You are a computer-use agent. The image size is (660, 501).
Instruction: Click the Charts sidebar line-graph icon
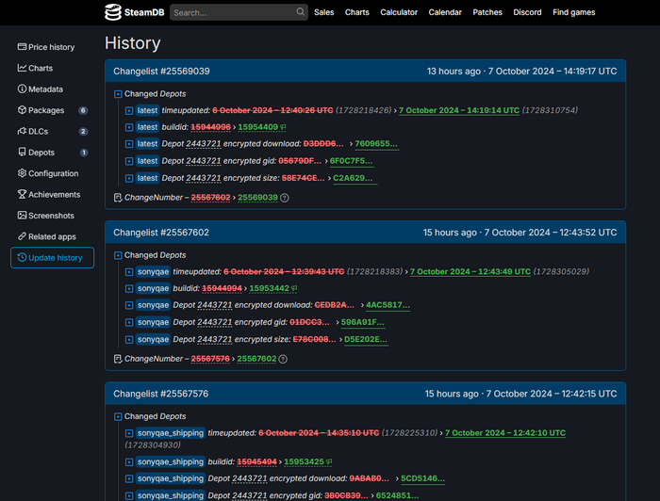22,68
